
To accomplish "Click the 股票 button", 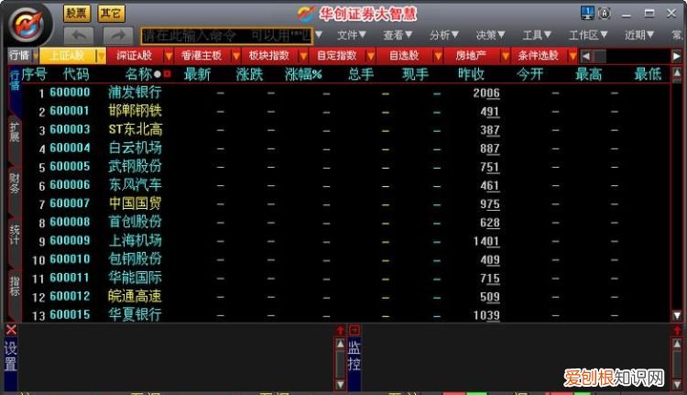I will point(78,13).
